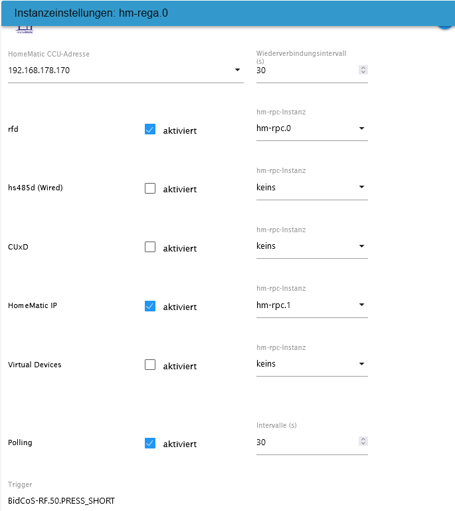
Task: Enable the CUxD aktiviert checkbox
Action: pyautogui.click(x=150, y=248)
